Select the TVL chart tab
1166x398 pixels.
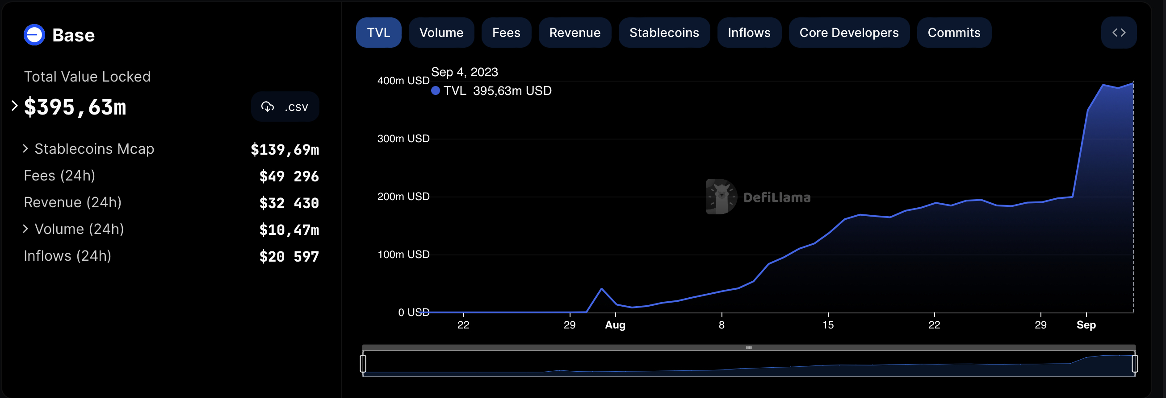378,33
